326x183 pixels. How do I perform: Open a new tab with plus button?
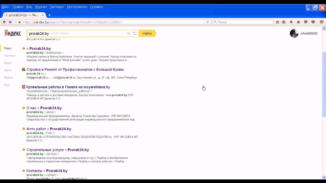(x=49, y=15)
